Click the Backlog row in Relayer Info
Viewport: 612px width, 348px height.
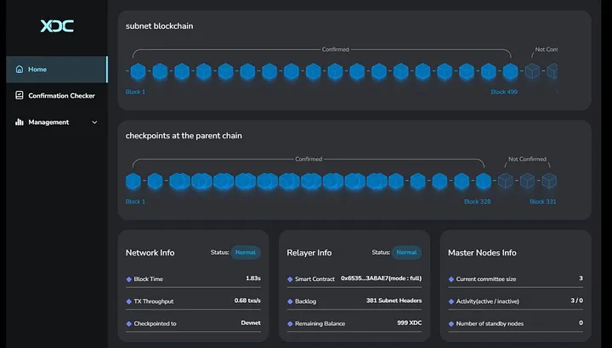tap(354, 300)
